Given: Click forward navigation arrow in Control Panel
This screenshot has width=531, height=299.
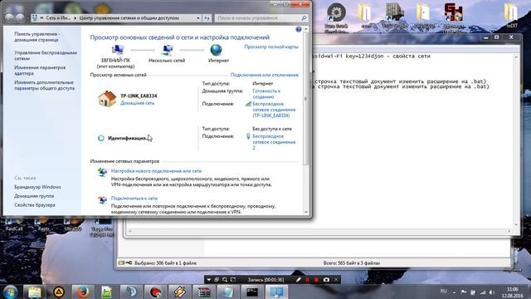Looking at the screenshot, I should (20, 17).
